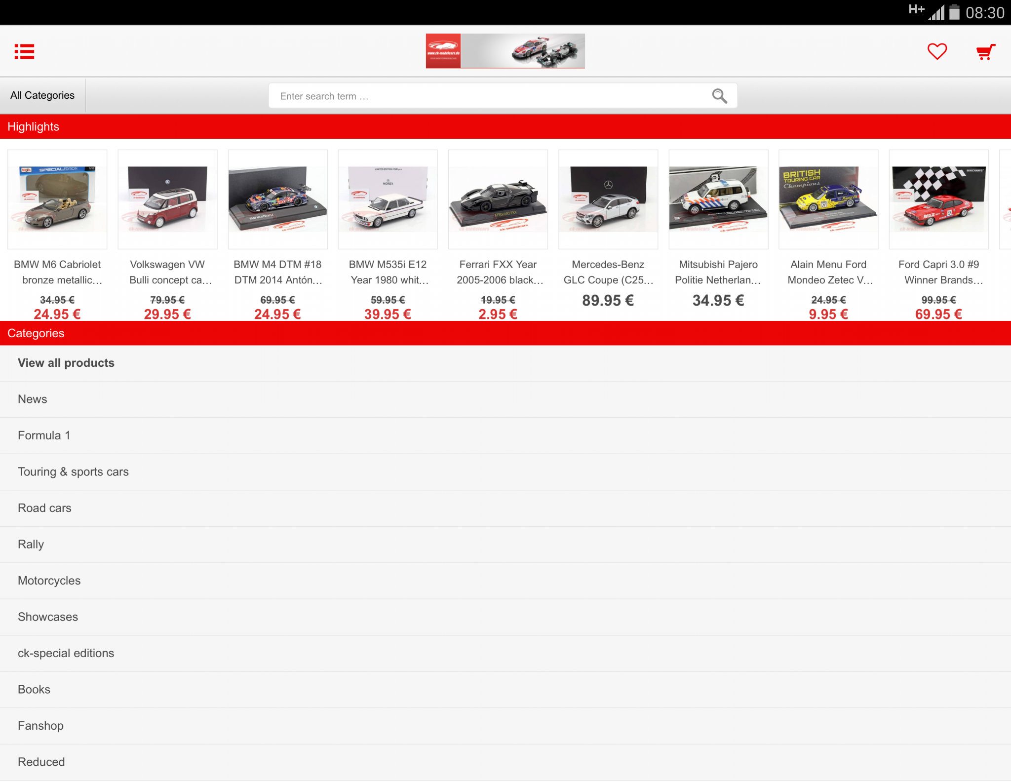Open the Volkswagen VW Bulli thumbnail

pyautogui.click(x=167, y=199)
